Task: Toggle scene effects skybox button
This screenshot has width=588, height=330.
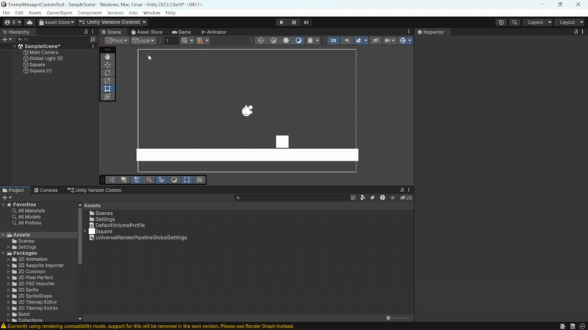Action: tap(359, 40)
